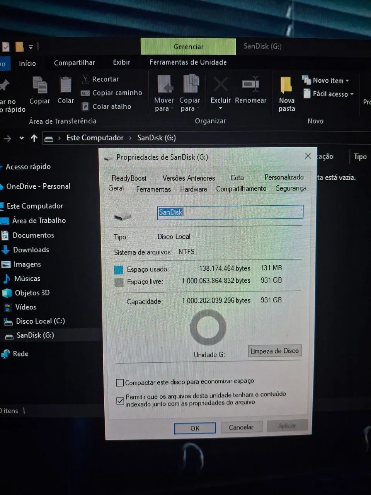Select Disco Local (C:) in sidebar
The width and height of the screenshot is (371, 495).
[40, 321]
